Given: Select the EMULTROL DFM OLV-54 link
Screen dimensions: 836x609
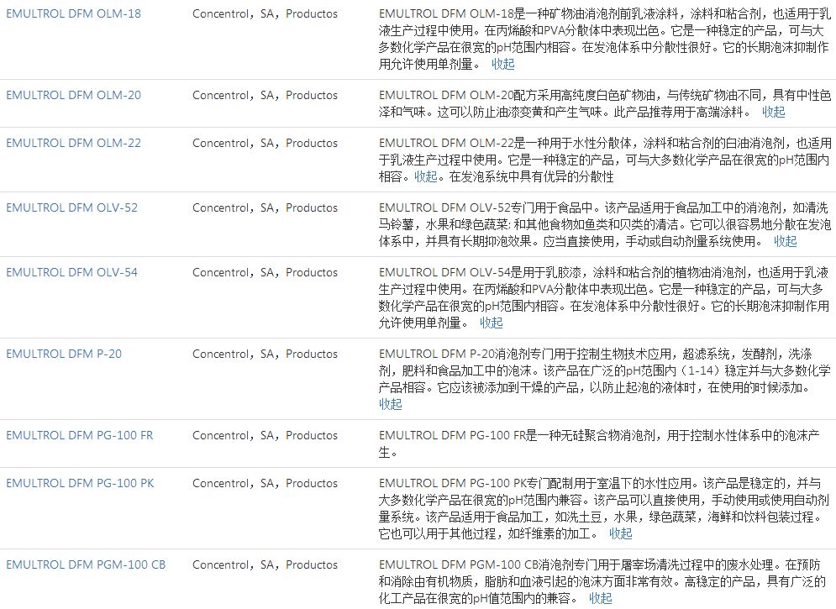Looking at the screenshot, I should [x=71, y=272].
